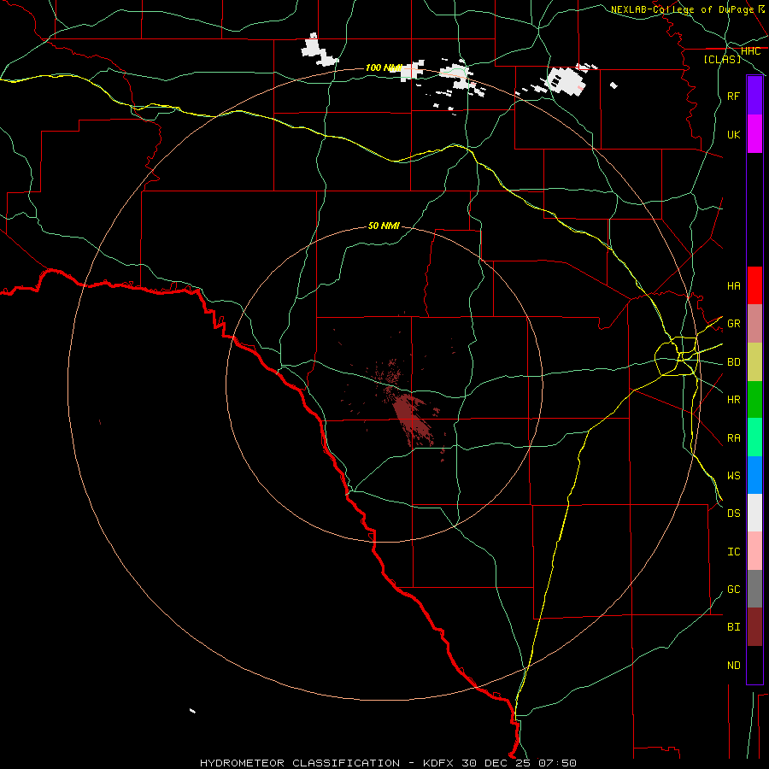Select the WS wet snow blue swatch

coord(754,475)
